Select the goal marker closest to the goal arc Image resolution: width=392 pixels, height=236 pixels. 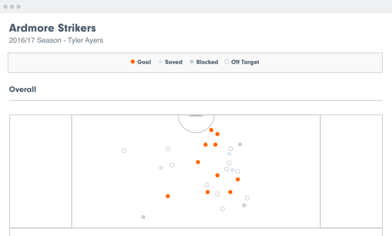click(x=211, y=130)
